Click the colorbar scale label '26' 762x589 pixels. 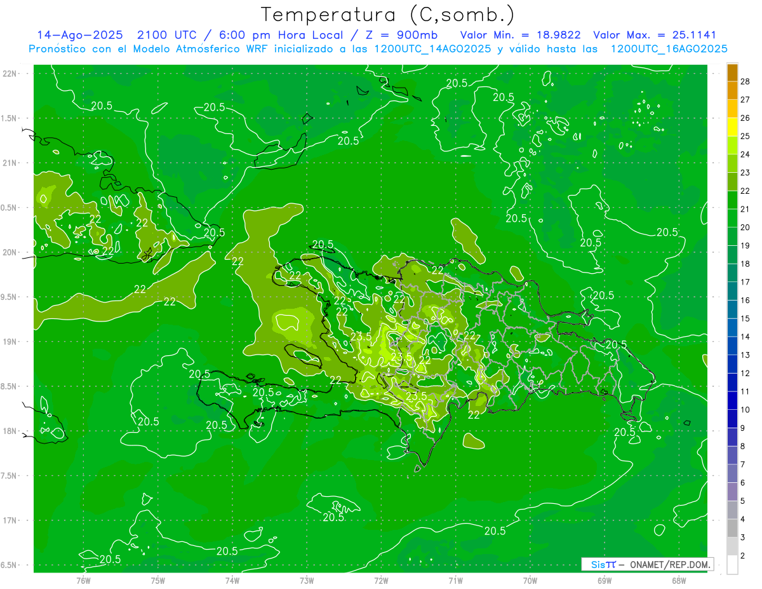point(745,118)
